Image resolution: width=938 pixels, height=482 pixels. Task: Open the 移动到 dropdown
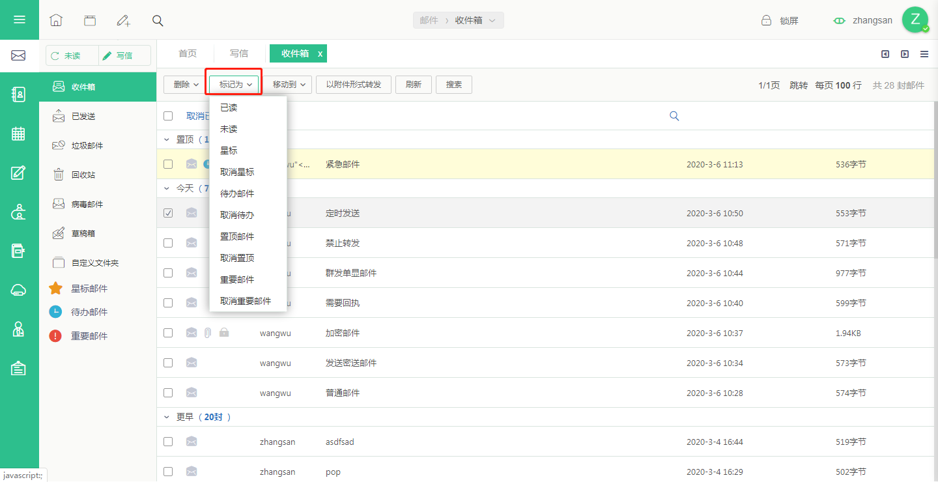click(x=287, y=85)
